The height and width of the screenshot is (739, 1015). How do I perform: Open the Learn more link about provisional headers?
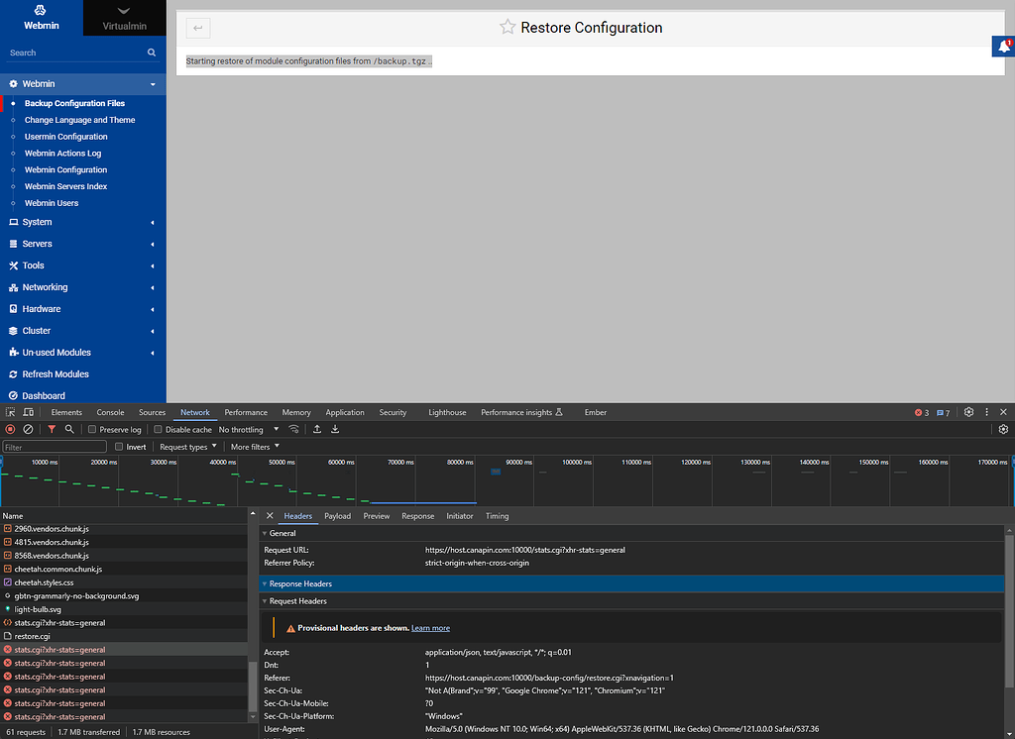point(430,627)
